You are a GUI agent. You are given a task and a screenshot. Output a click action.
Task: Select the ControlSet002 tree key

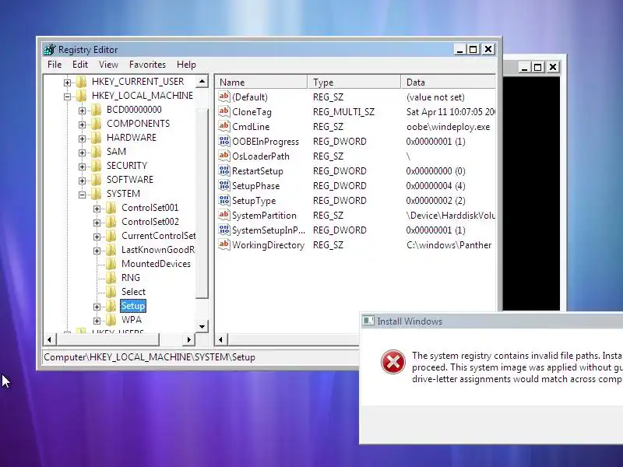150,222
